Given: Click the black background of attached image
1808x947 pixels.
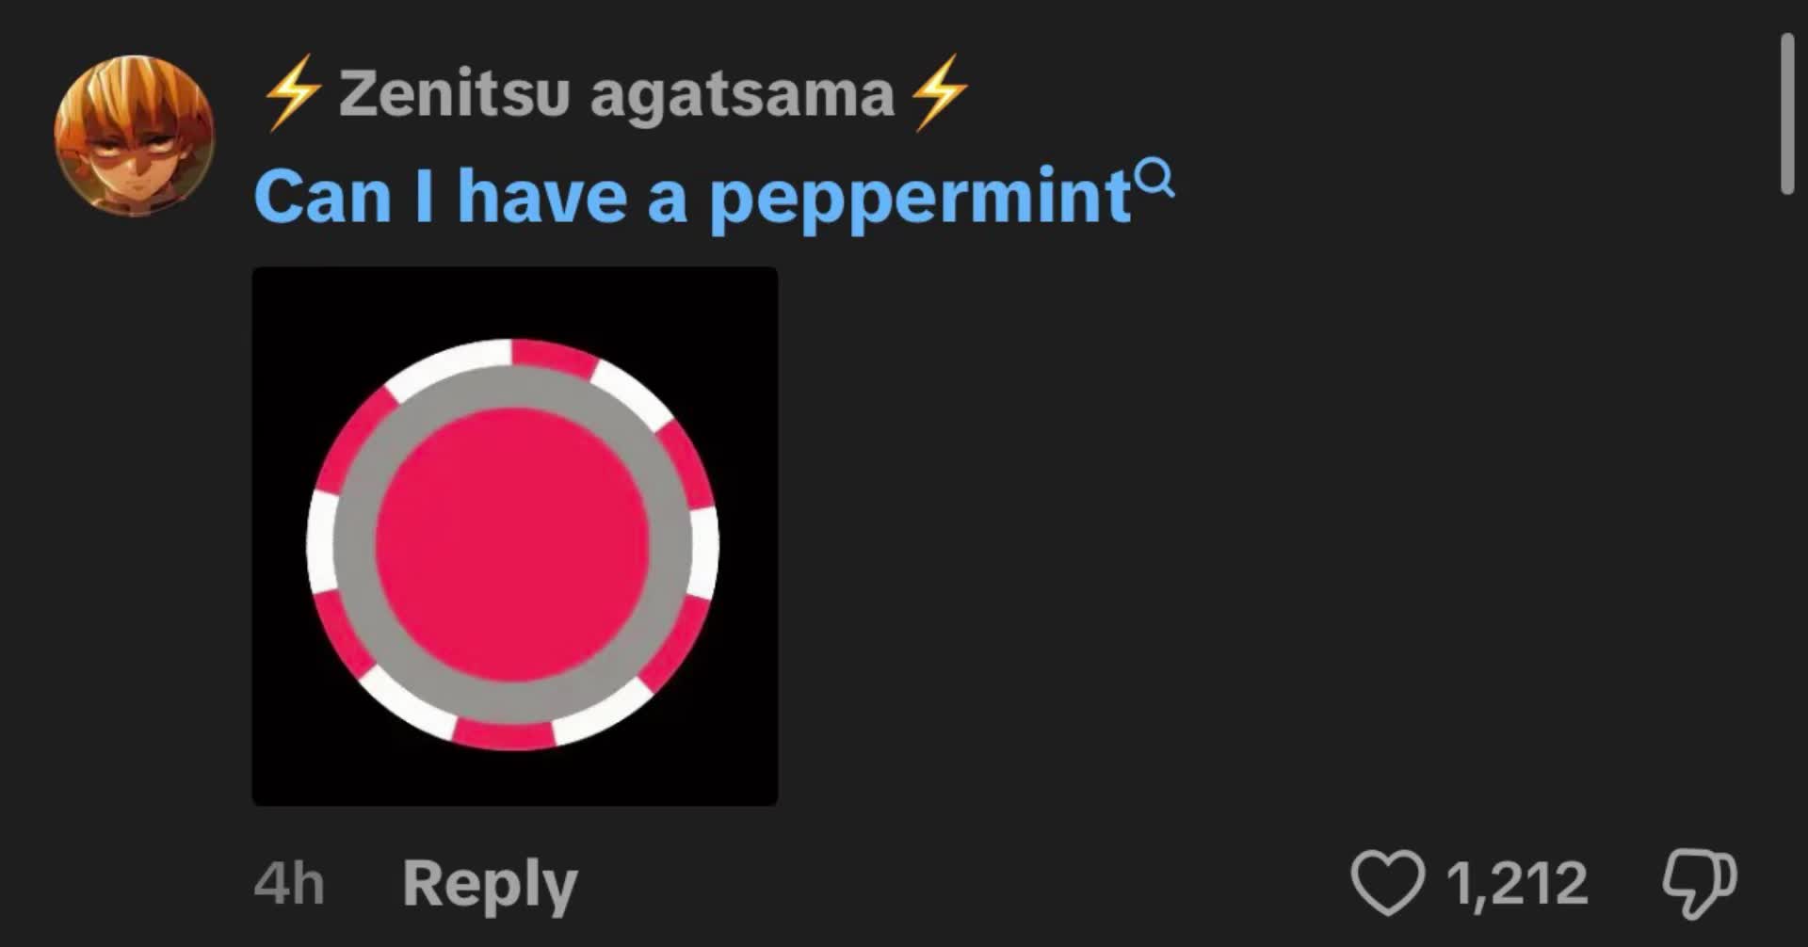Looking at the screenshot, I should [x=282, y=301].
